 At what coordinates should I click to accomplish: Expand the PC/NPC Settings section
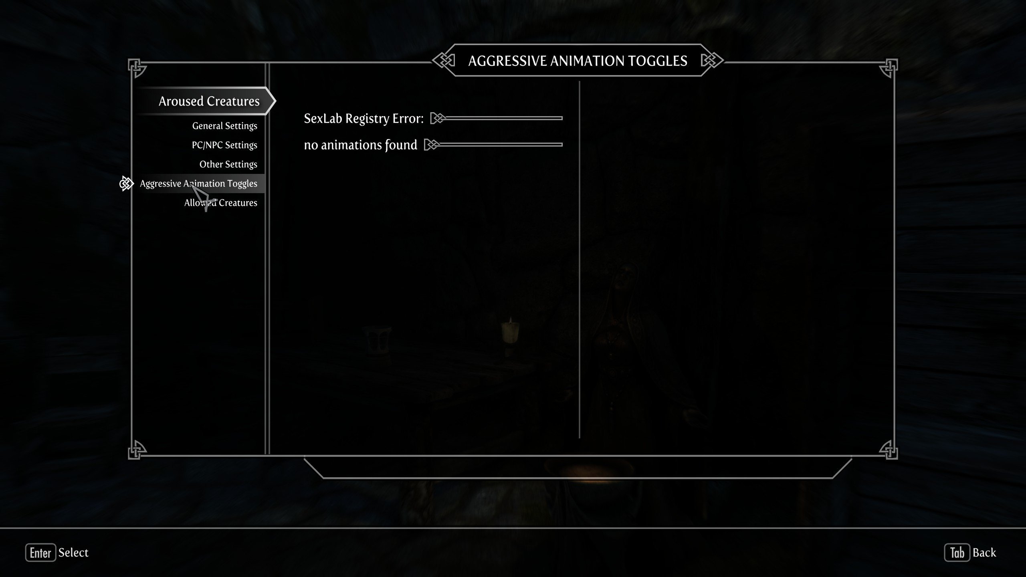coord(223,144)
